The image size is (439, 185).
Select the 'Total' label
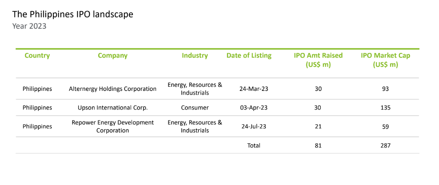click(x=254, y=146)
